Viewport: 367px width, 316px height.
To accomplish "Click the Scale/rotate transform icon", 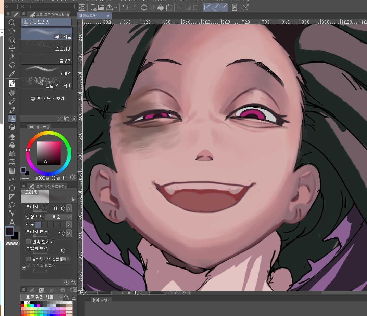I will [168, 8].
